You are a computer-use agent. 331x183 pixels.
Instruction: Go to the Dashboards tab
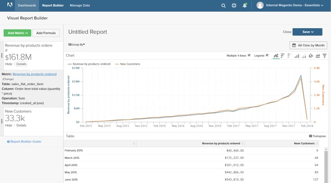click(x=27, y=6)
